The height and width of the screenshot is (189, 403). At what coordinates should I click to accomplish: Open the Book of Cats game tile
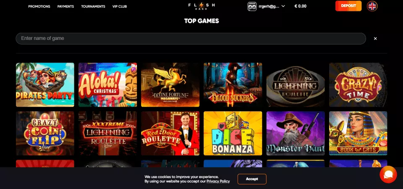[x=358, y=133]
